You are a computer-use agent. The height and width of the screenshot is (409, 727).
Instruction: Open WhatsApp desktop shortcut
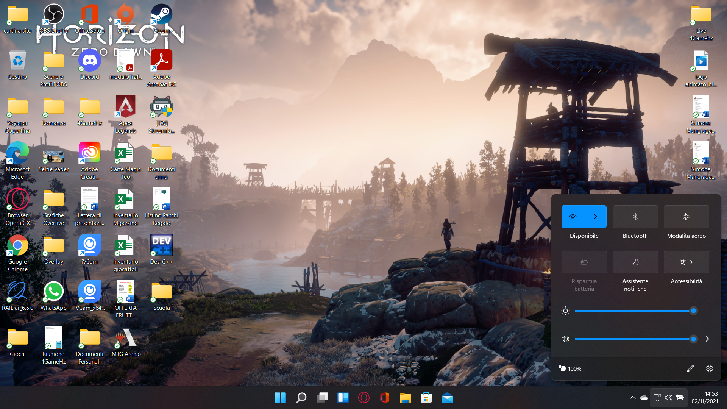pos(53,296)
